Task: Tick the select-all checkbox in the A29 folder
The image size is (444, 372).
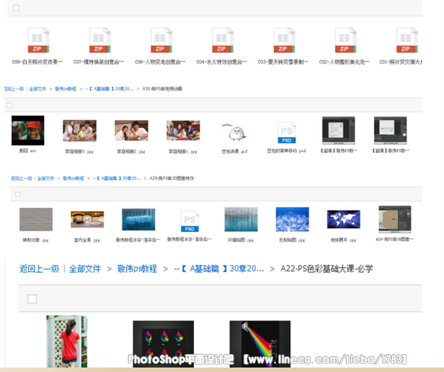Action: pyautogui.click(x=18, y=194)
